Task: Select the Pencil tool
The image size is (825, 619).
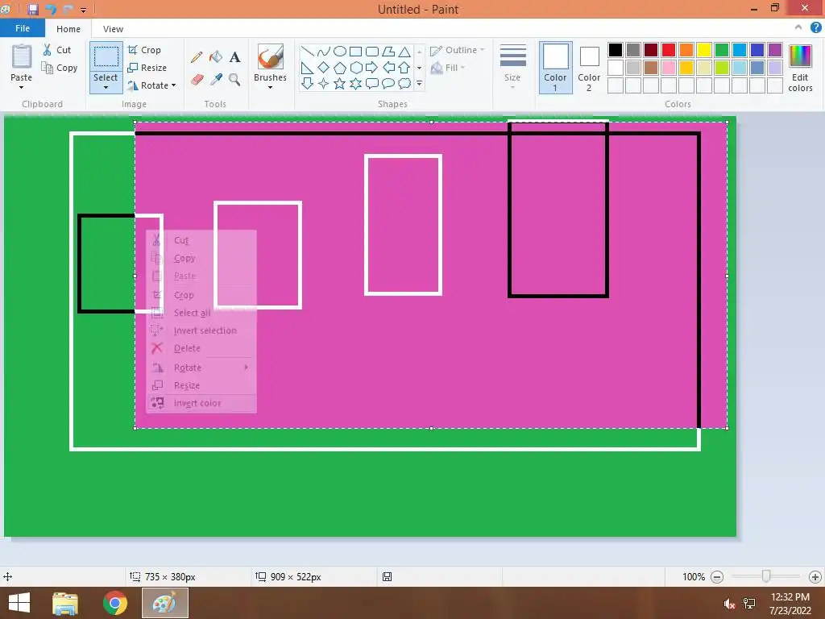Action: (x=197, y=57)
